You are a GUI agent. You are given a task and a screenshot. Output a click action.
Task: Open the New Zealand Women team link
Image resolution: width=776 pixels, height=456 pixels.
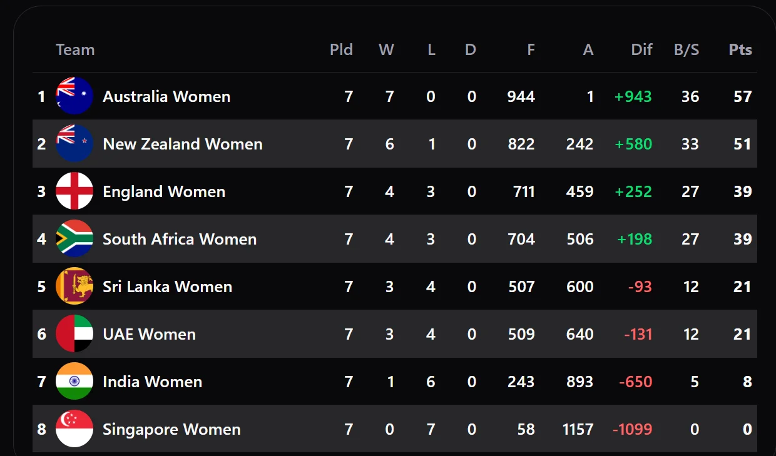(183, 144)
